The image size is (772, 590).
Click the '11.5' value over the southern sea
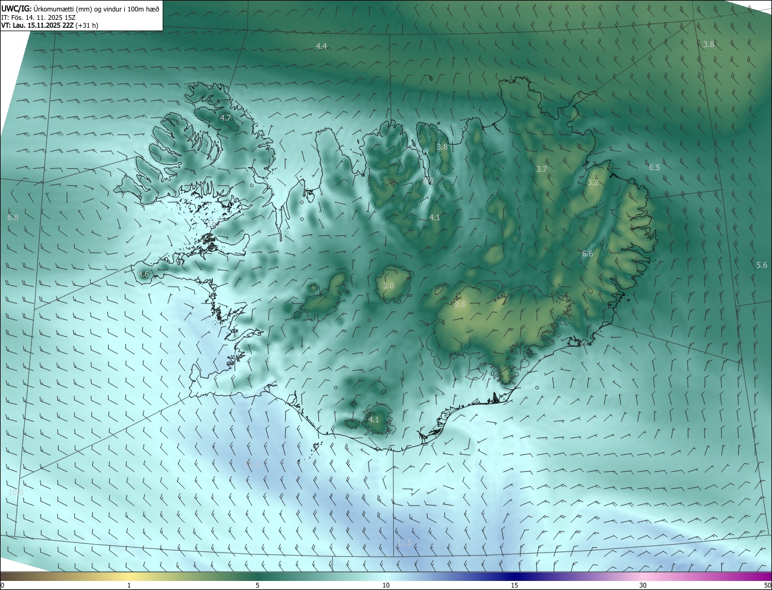tap(404, 543)
